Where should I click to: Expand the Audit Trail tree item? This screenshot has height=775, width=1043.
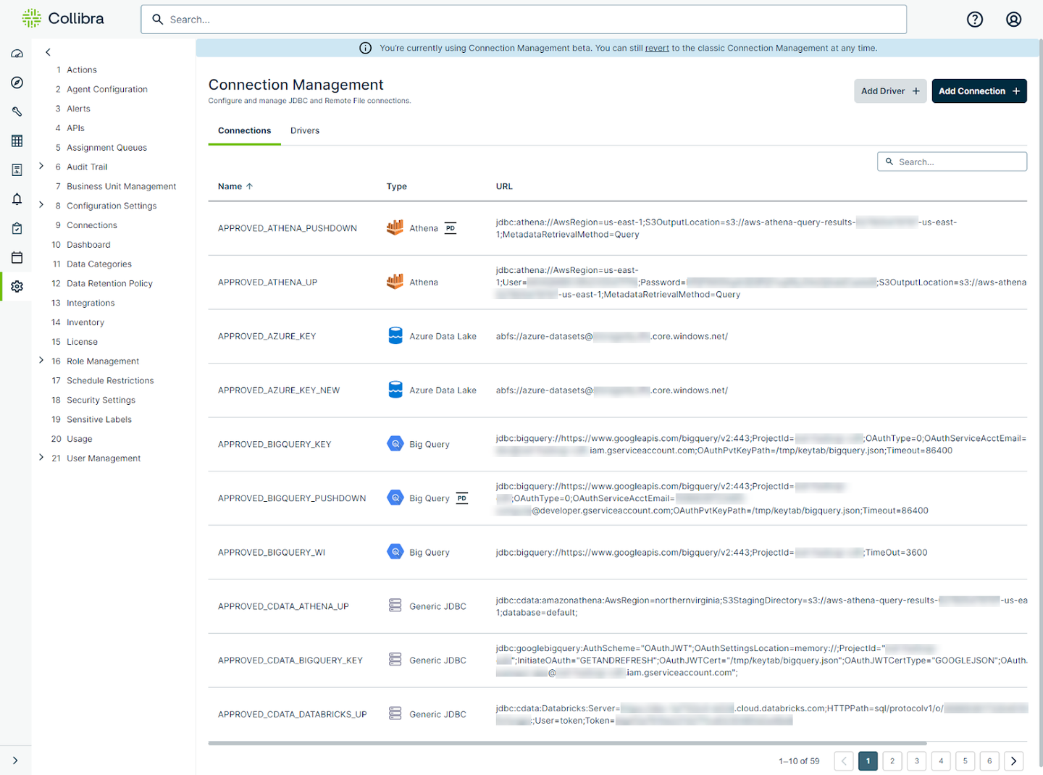[41, 167]
